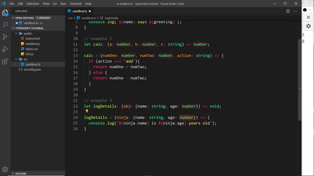Open the Source Control view
The width and height of the screenshot is (314, 176).
5,37
